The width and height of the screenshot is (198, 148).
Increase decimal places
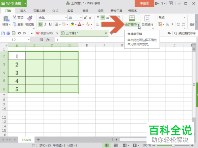178,24
